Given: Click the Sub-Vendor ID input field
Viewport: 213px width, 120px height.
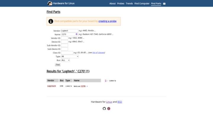Looking at the screenshot, I should pyautogui.click(x=64, y=45).
